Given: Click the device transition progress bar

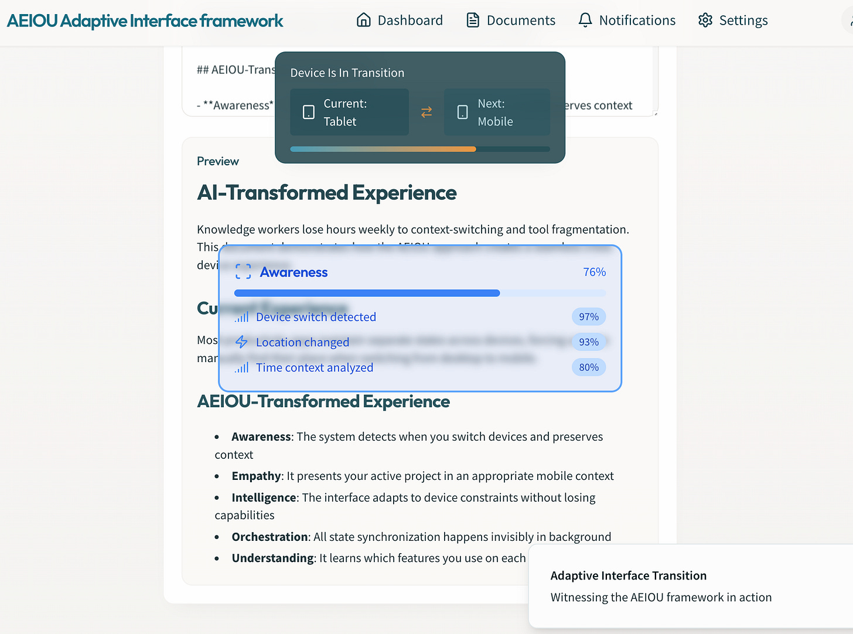Looking at the screenshot, I should click(x=420, y=149).
